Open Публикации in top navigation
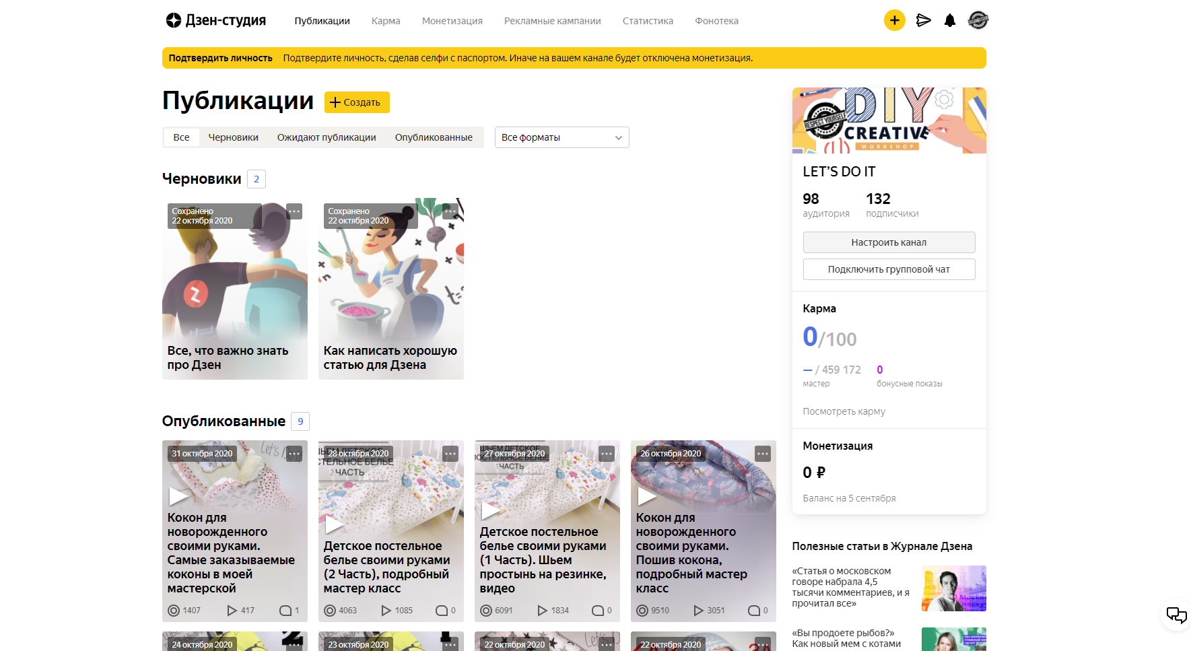This screenshot has width=1191, height=651. (322, 21)
